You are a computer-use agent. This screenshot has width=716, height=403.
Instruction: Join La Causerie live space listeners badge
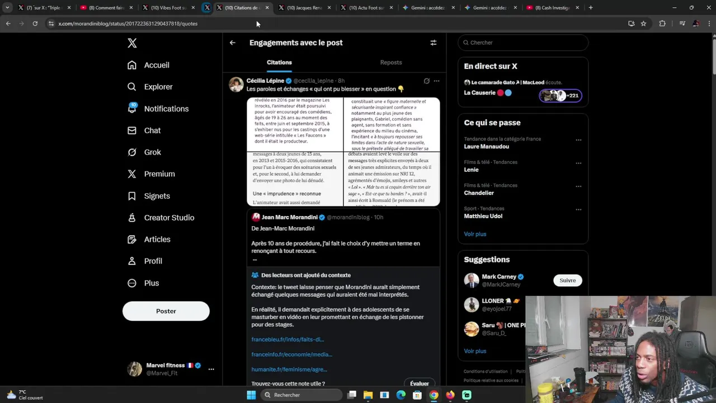[561, 96]
